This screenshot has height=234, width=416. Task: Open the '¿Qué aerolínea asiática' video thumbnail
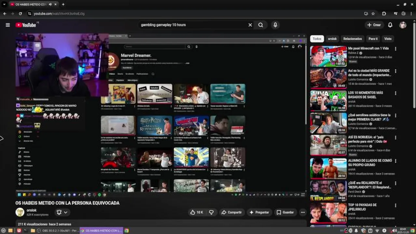328,123
